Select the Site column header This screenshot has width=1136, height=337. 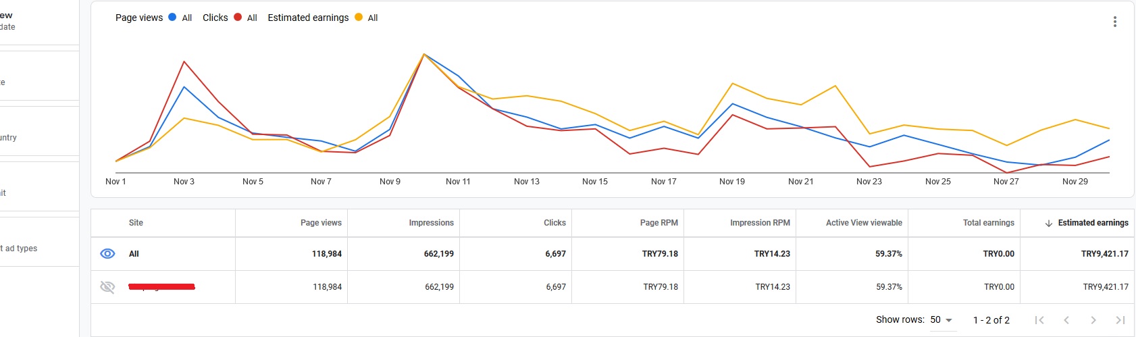pos(136,223)
